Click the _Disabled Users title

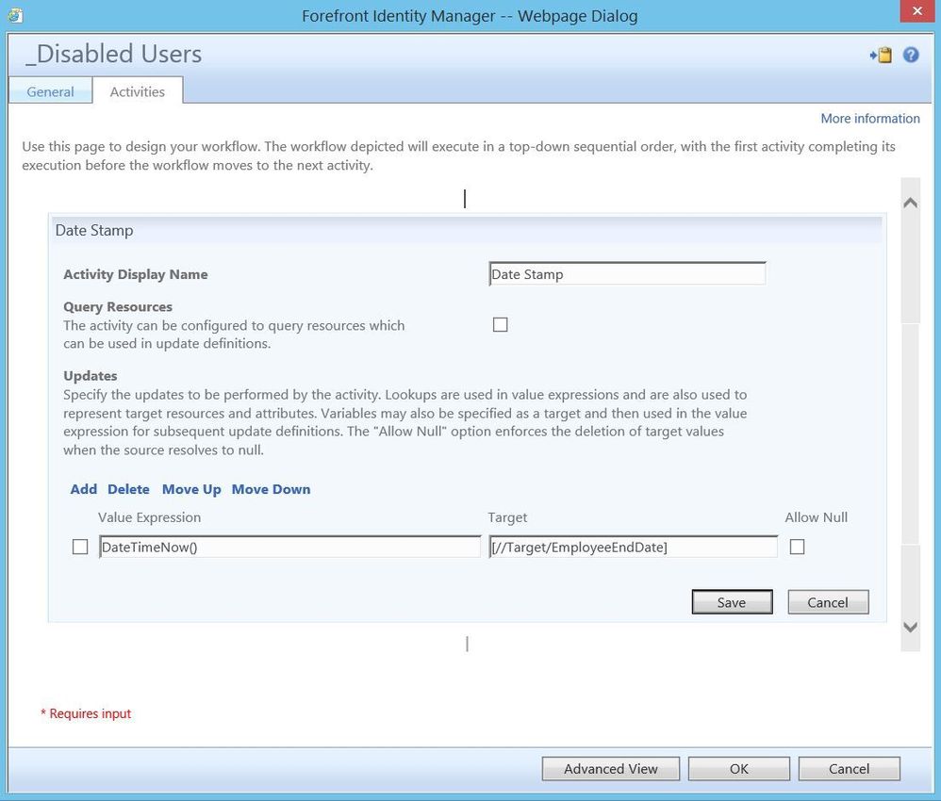113,54
